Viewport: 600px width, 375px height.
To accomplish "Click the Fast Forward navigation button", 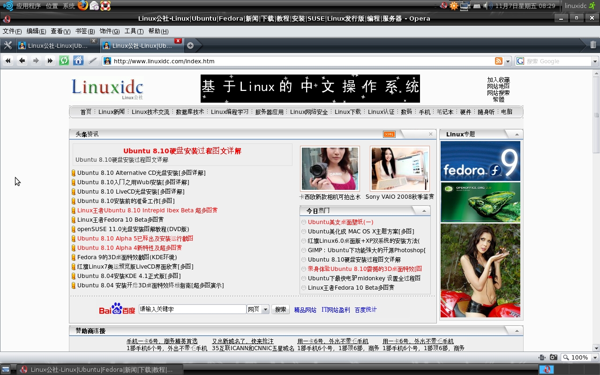I will tap(50, 61).
